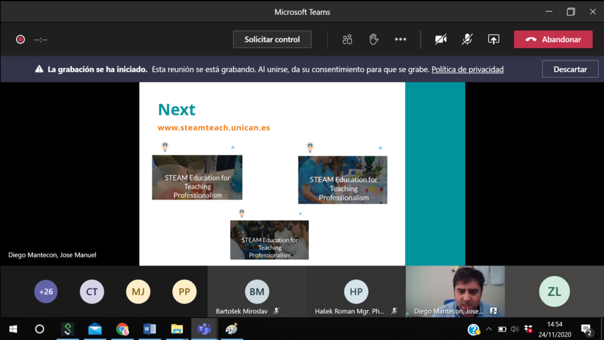Screen dimensions: 604x340
Task: Click the red recording indicator
Action: (x=21, y=40)
